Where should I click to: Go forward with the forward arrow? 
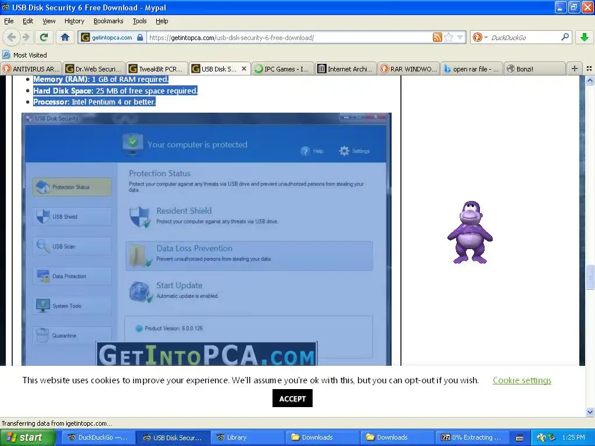coord(26,37)
